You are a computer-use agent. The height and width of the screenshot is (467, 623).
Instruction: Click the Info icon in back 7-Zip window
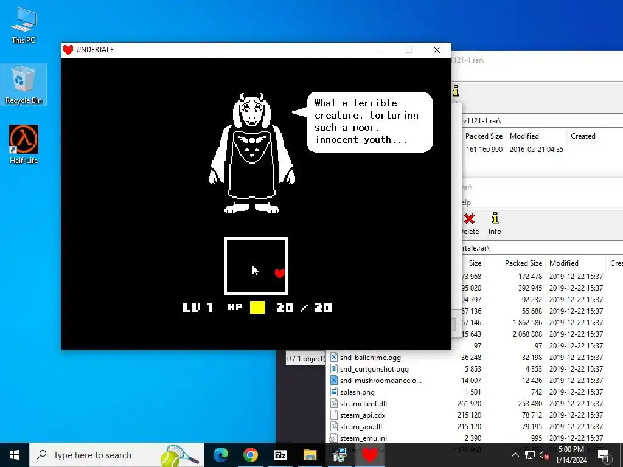click(x=456, y=91)
